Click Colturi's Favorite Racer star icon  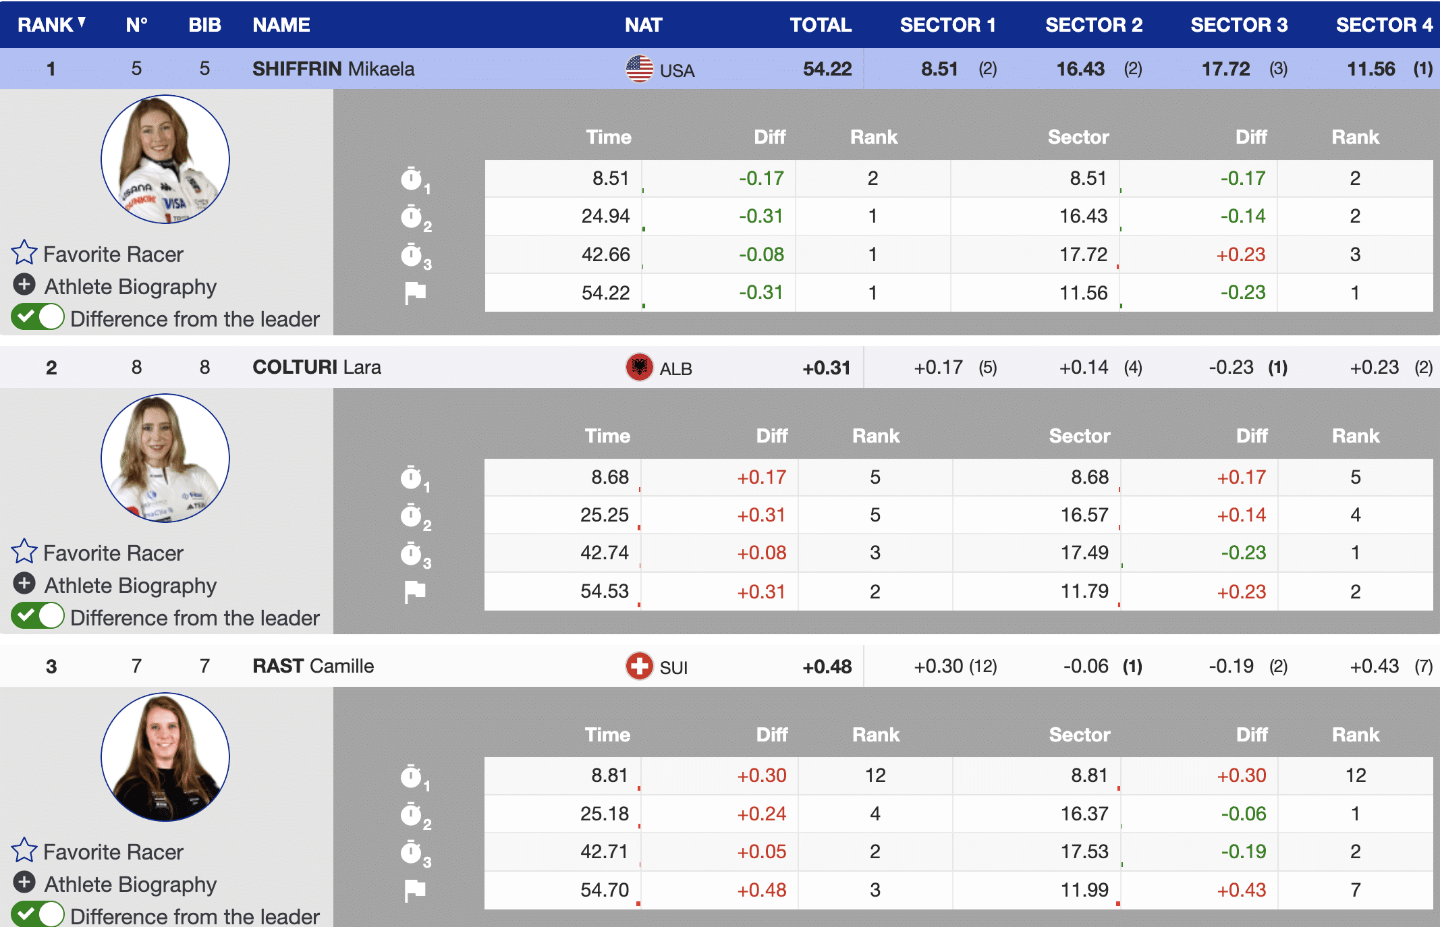24,552
